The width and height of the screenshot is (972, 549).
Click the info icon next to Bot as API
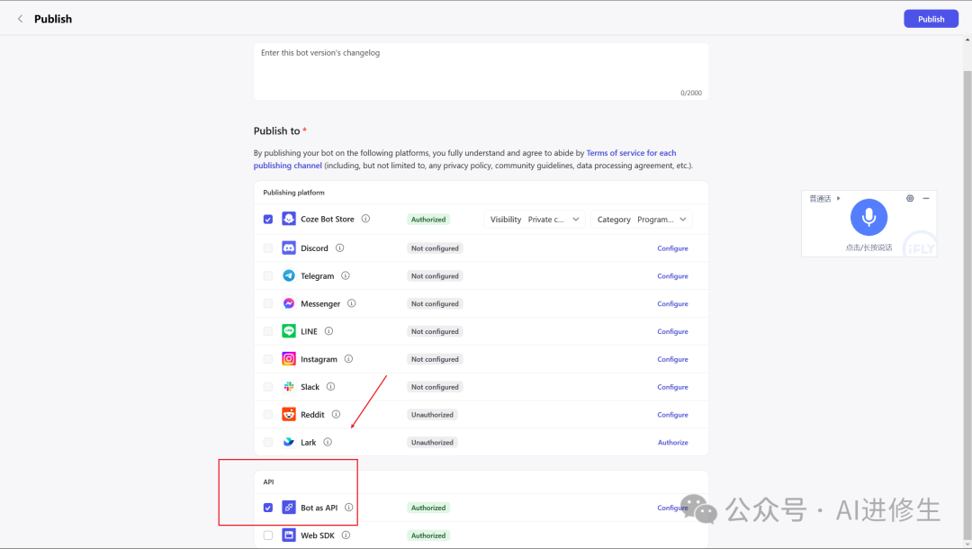coord(349,508)
